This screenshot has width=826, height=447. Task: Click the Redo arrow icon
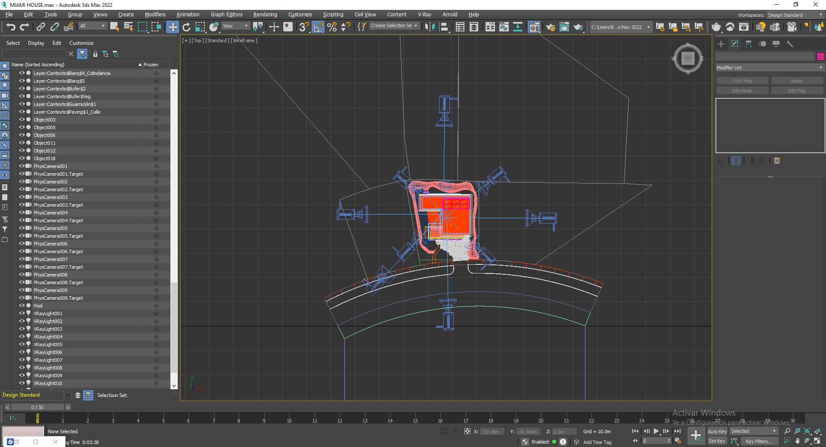tap(25, 27)
